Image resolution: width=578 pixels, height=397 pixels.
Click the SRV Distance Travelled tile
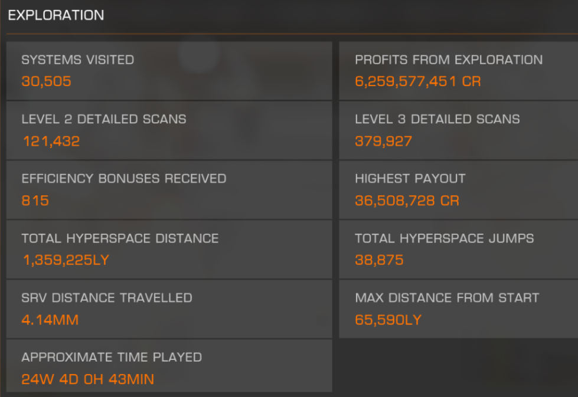[x=169, y=309]
